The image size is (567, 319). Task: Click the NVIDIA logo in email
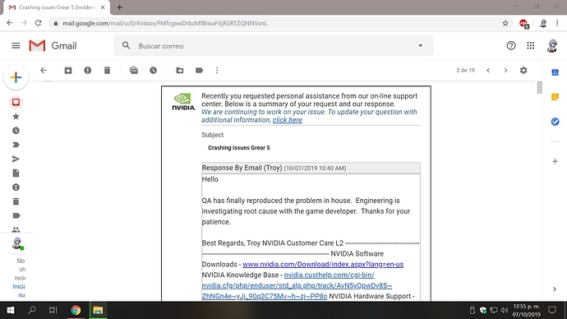(x=183, y=102)
